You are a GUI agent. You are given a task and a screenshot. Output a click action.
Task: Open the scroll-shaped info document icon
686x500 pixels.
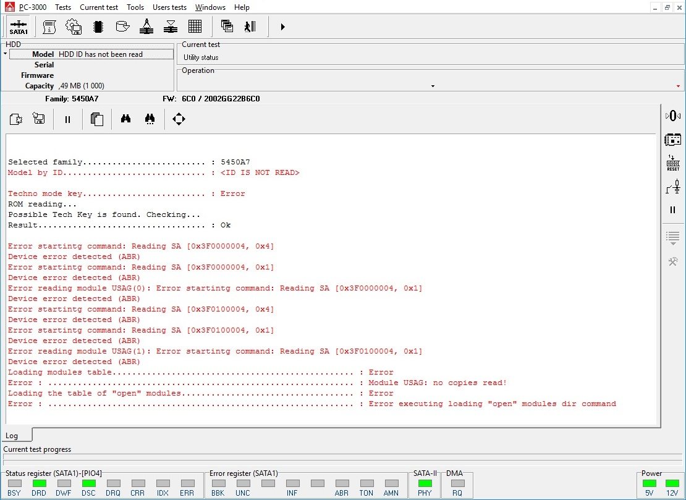click(x=49, y=27)
